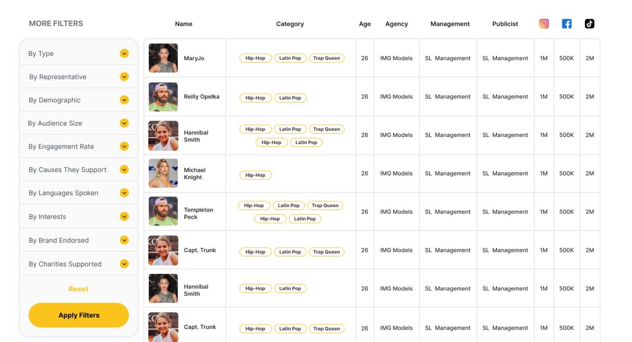Open the By Charities Supported dropdown
The width and height of the screenshot is (632, 342).
click(124, 264)
